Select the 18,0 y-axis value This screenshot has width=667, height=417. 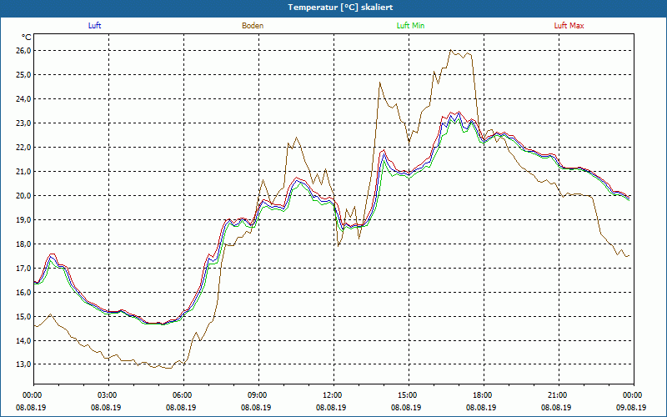(x=24, y=244)
